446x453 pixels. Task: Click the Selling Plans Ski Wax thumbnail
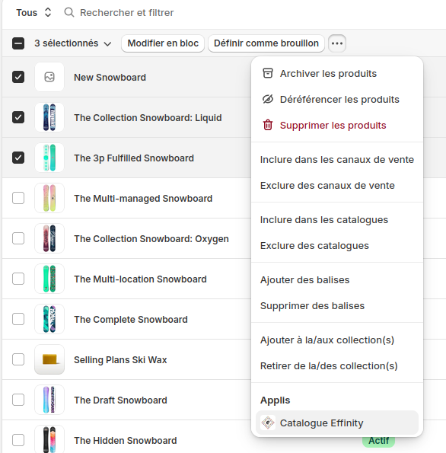49,359
